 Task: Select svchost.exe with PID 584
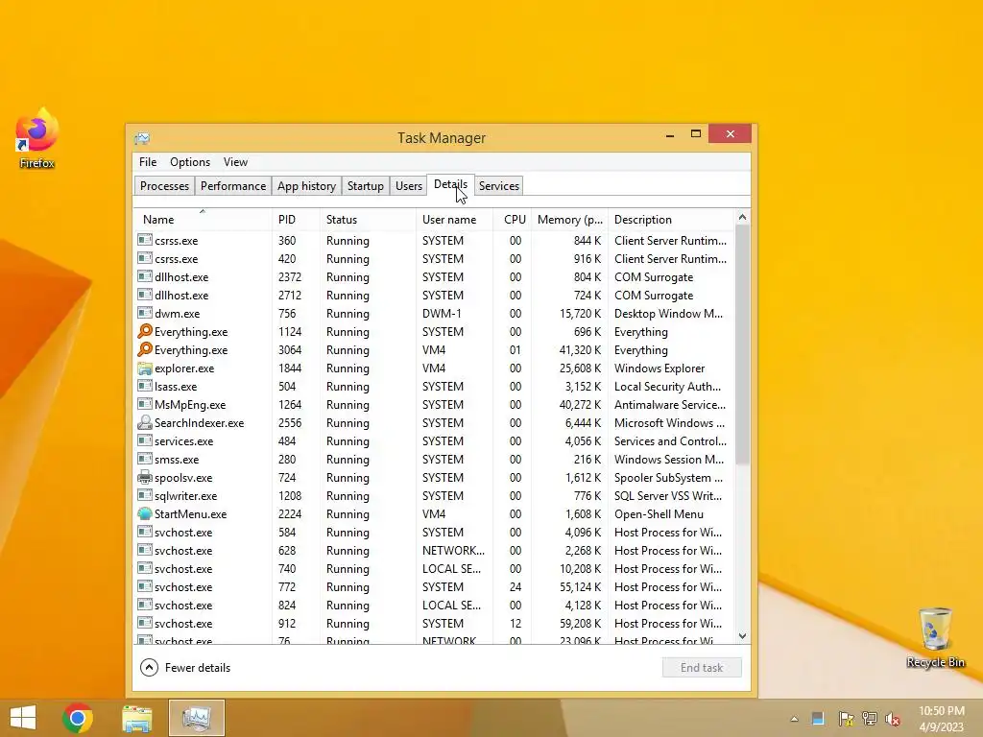pyautogui.click(x=434, y=532)
